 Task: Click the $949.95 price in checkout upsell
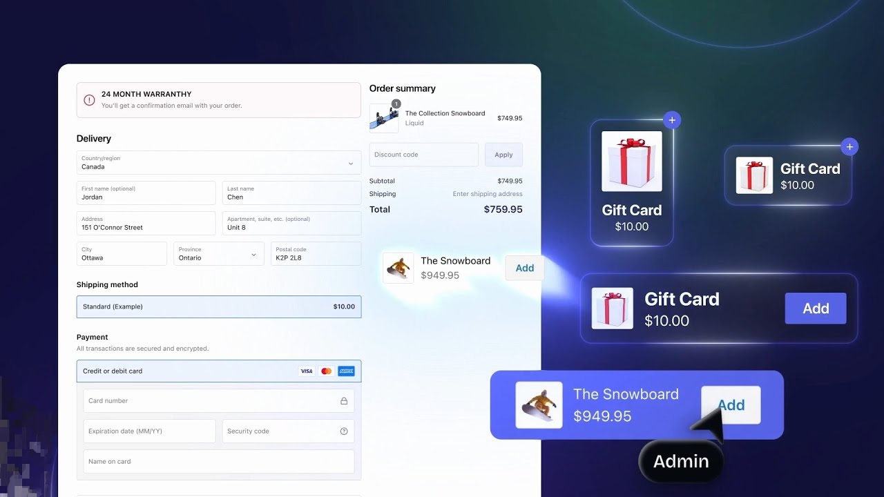coord(440,275)
